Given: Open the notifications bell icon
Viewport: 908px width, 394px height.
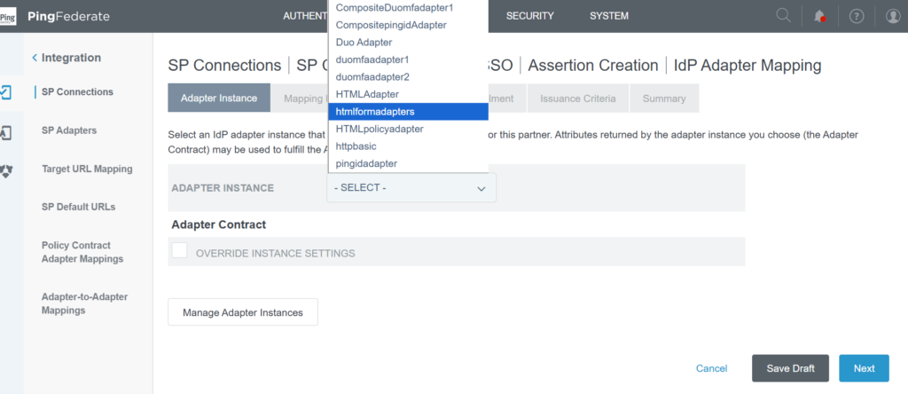Looking at the screenshot, I should click(x=818, y=16).
